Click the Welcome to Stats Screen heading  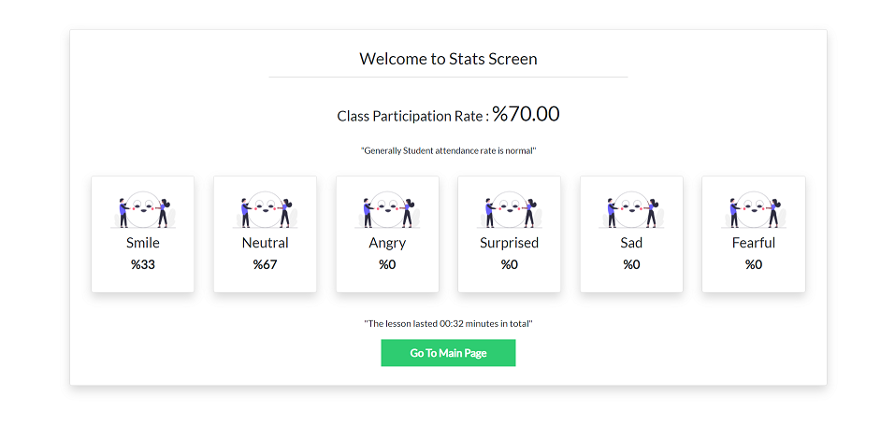448,59
